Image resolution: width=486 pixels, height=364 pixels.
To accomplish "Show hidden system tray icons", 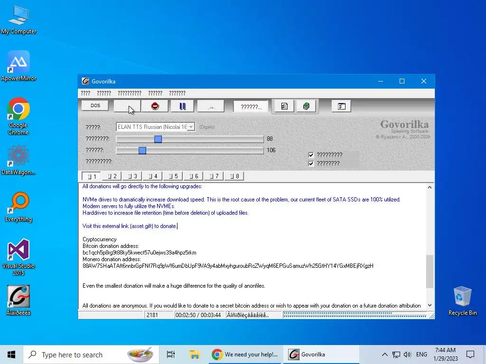I will coord(384,355).
